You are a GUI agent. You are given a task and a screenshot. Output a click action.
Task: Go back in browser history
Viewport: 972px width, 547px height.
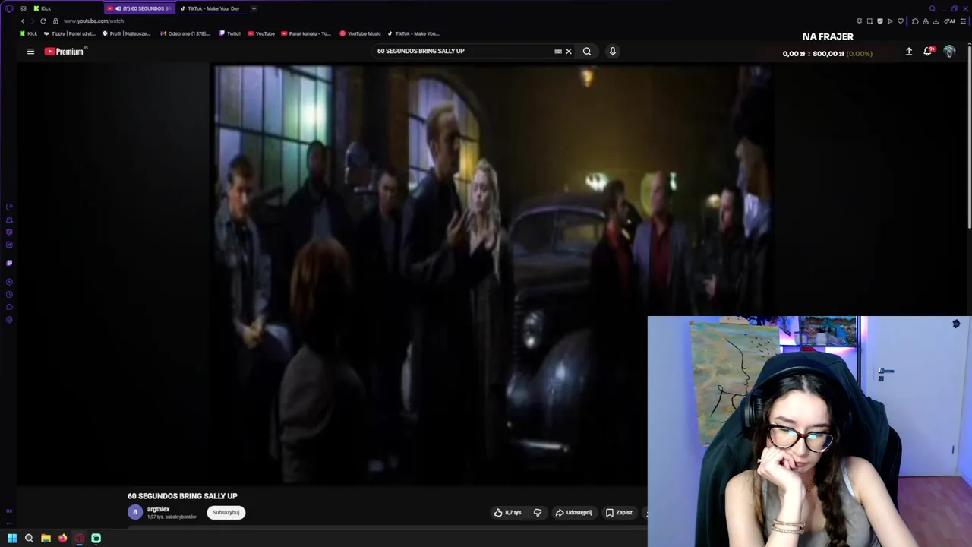pyautogui.click(x=23, y=21)
